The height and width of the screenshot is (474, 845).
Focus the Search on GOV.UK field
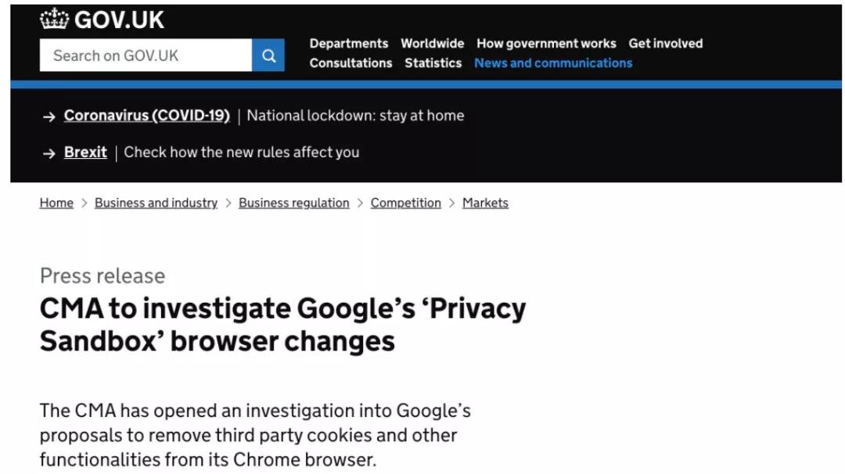tap(146, 55)
